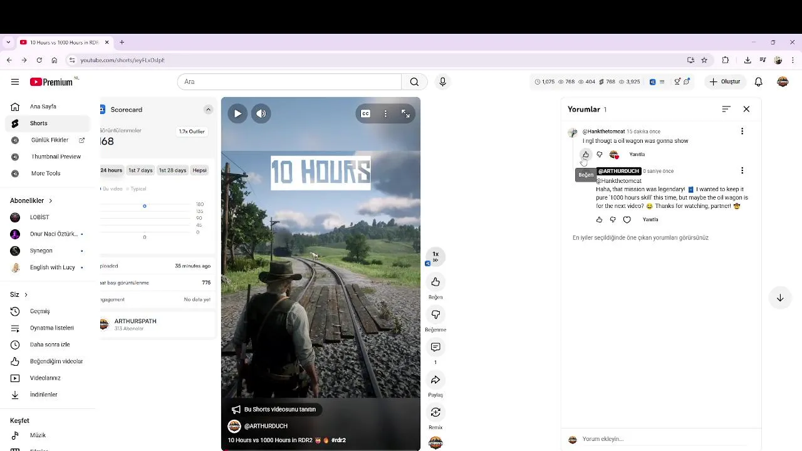Reply to Hankthetomcat's comment with Yanıtla

637,155
